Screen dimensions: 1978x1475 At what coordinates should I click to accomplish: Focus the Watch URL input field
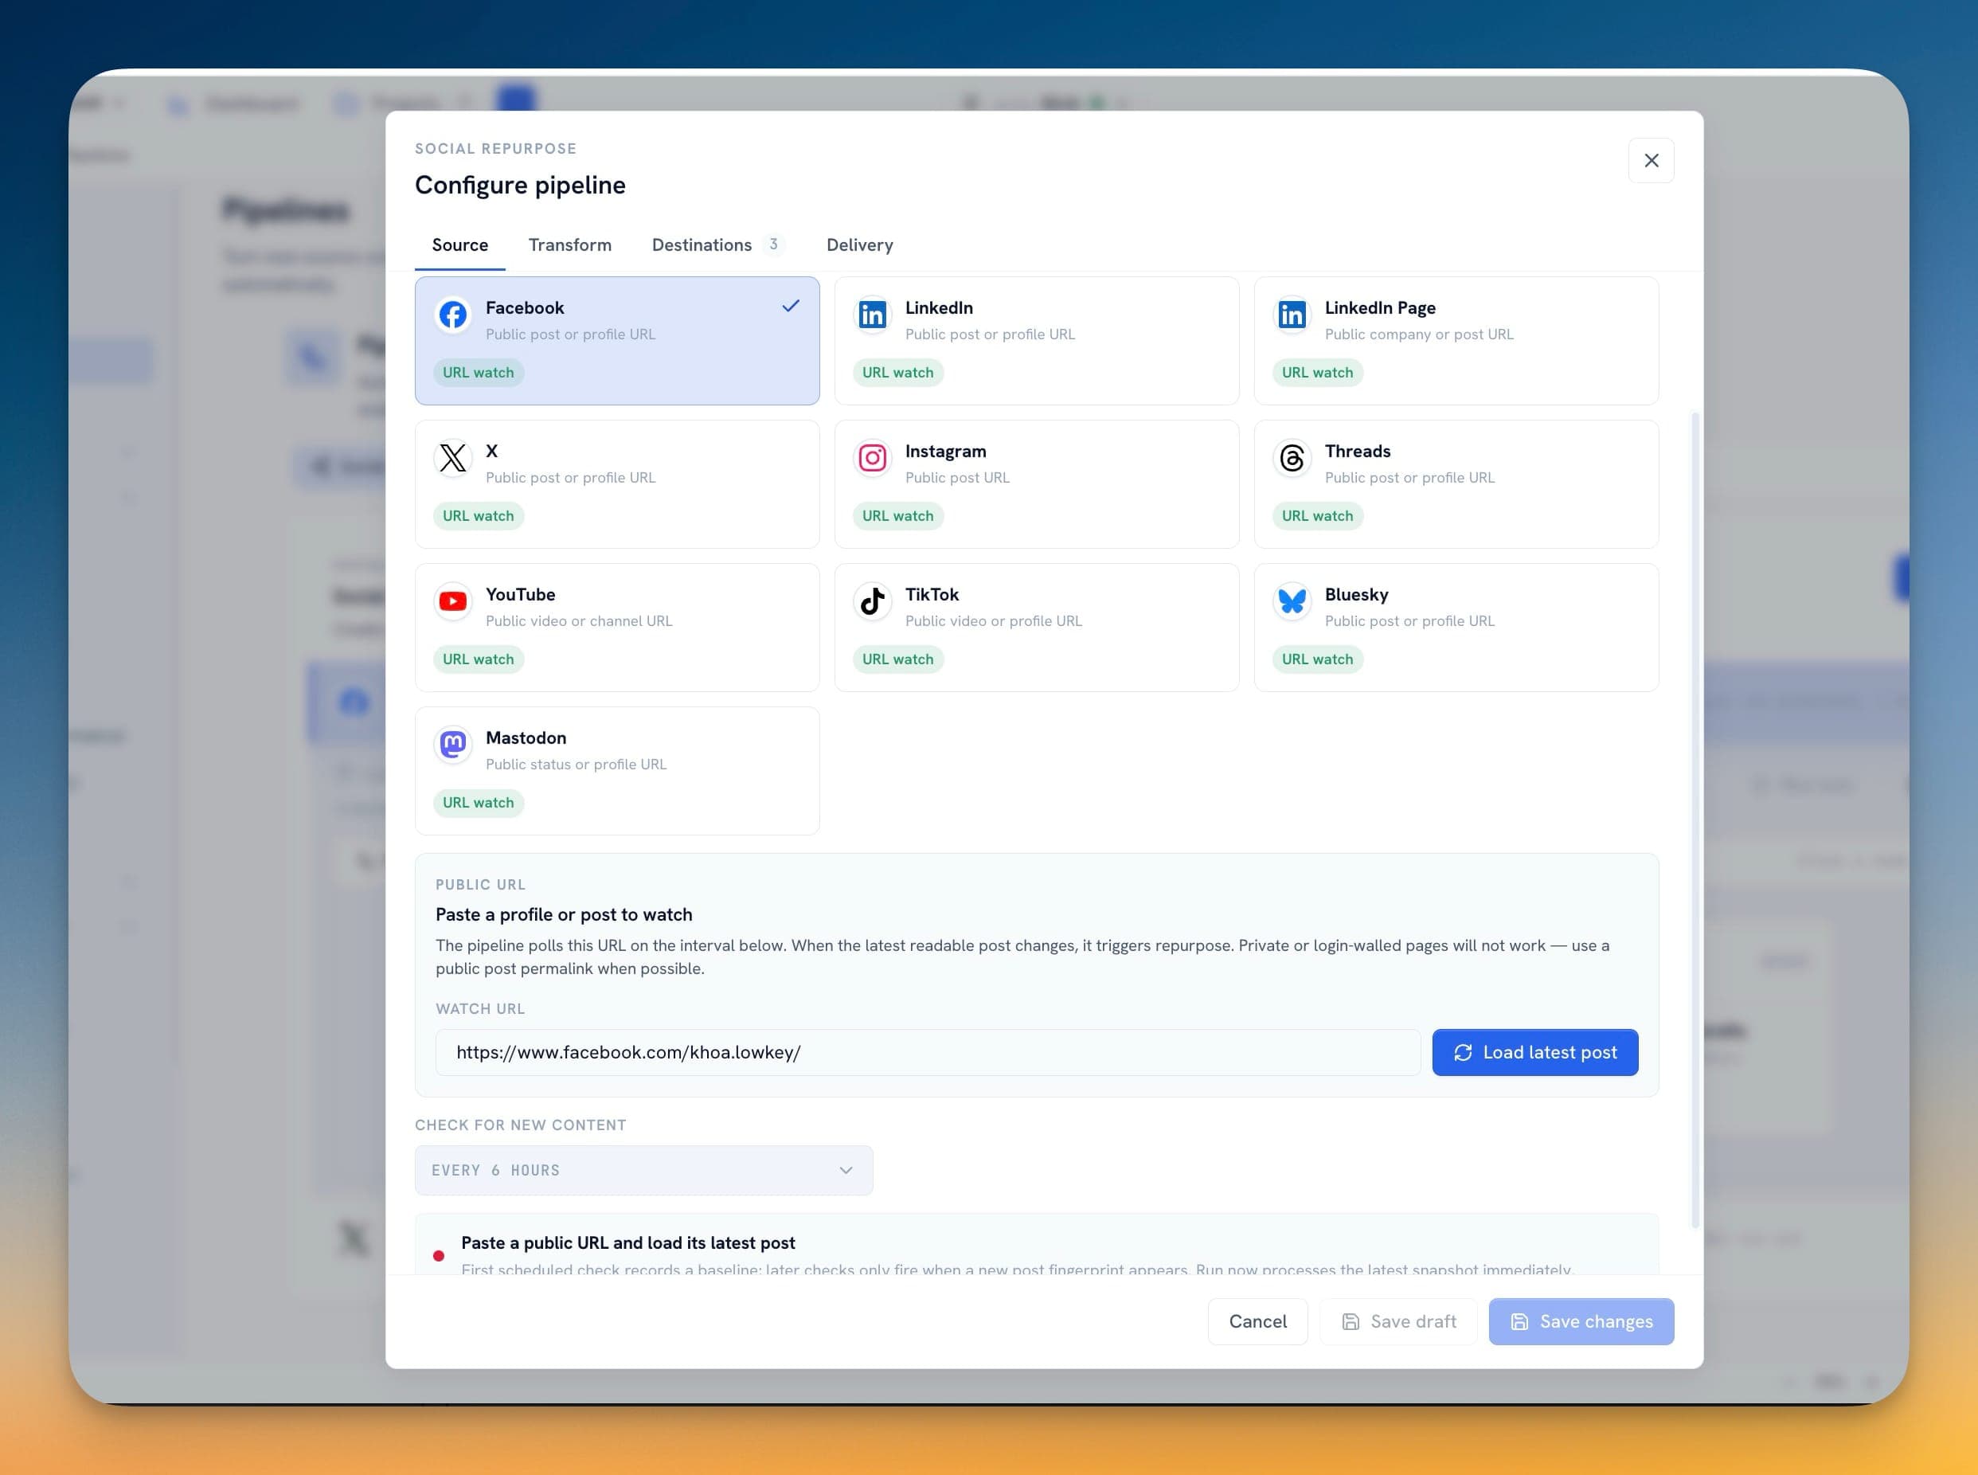point(928,1052)
